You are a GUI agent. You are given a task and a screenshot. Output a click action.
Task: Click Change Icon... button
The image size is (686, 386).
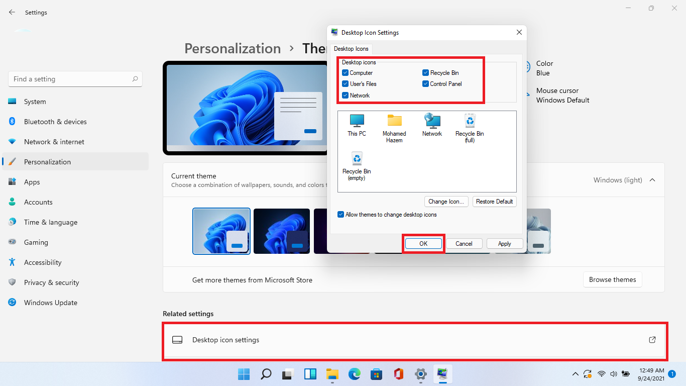tap(446, 202)
